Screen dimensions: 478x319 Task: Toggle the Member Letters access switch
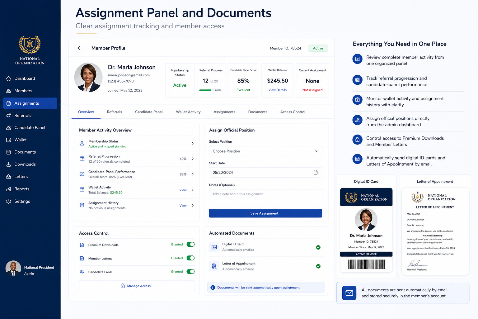coord(190,258)
